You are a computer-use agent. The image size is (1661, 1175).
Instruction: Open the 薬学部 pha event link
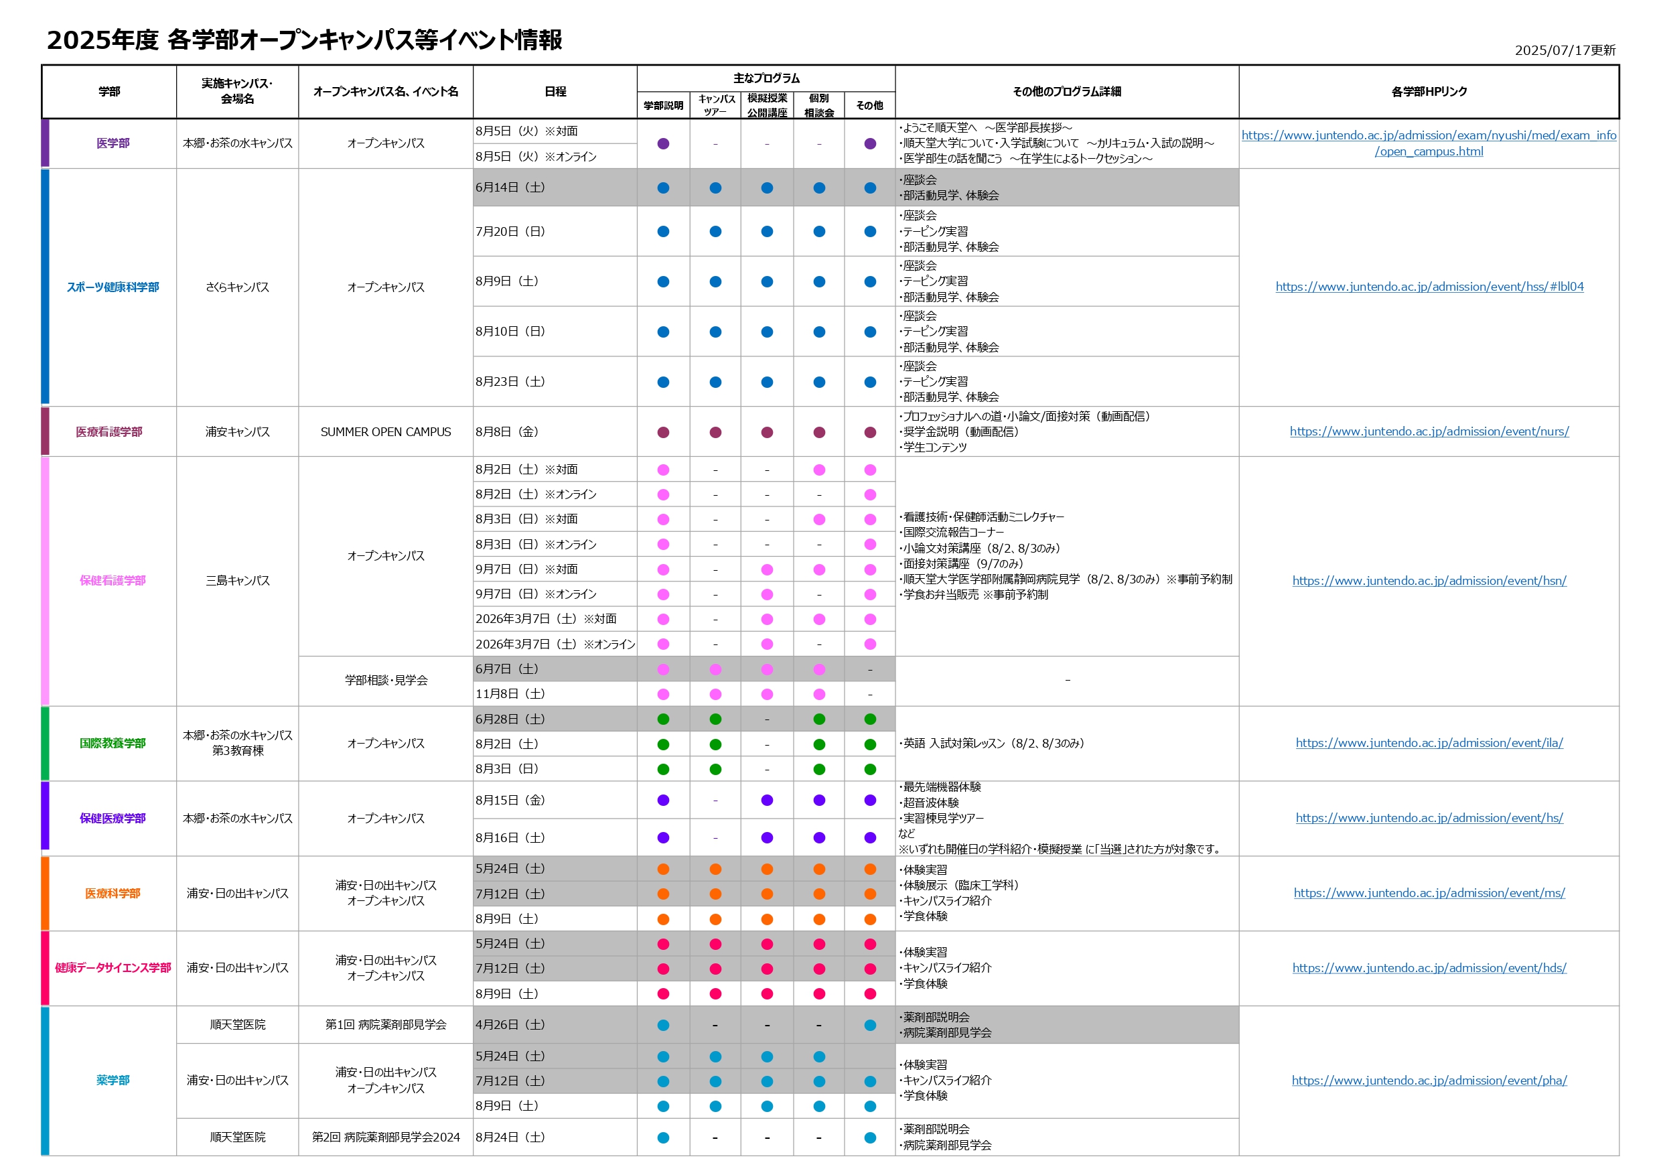(x=1429, y=1081)
